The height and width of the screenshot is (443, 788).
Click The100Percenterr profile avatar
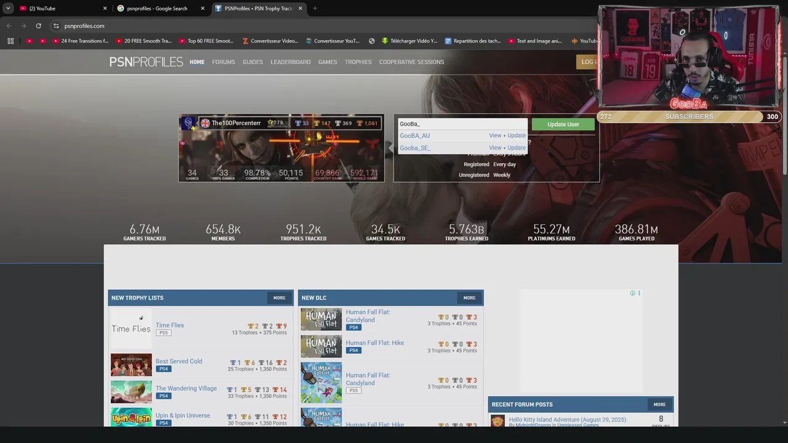pyautogui.click(x=189, y=123)
